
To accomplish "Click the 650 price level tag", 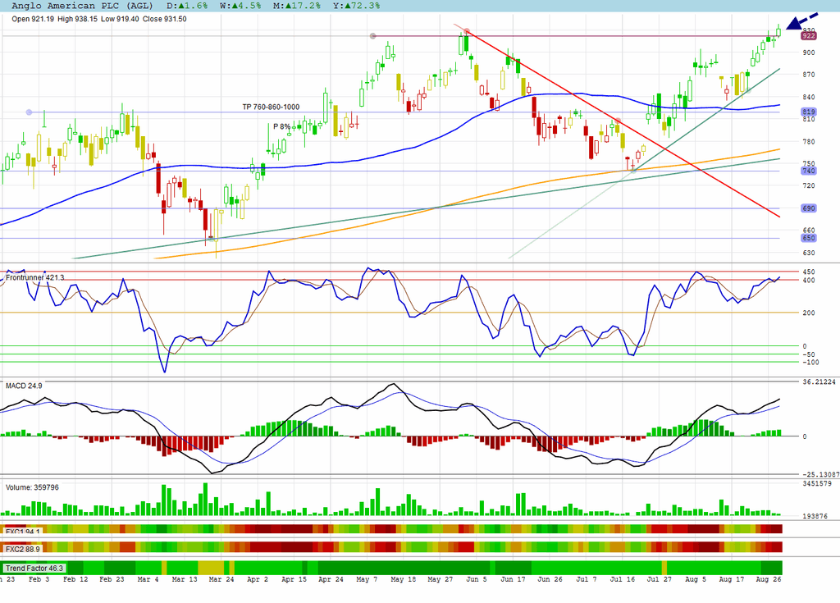I will click(x=808, y=238).
